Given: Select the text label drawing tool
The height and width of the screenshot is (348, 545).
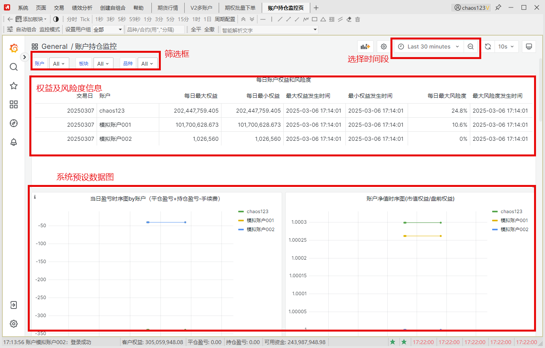Looking at the screenshot, I should point(332,19).
